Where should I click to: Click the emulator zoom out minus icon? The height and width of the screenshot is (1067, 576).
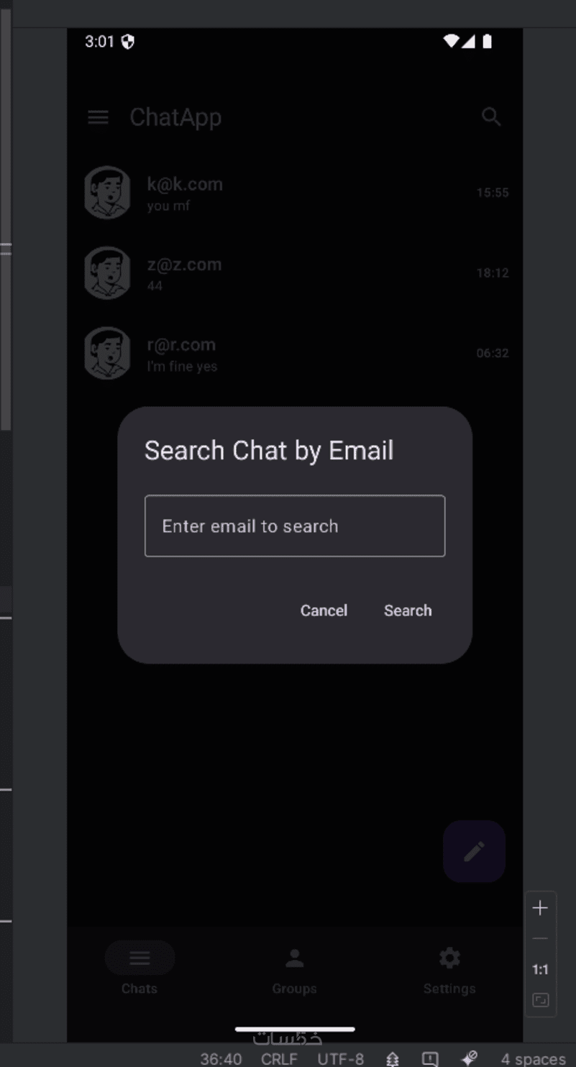coord(540,938)
